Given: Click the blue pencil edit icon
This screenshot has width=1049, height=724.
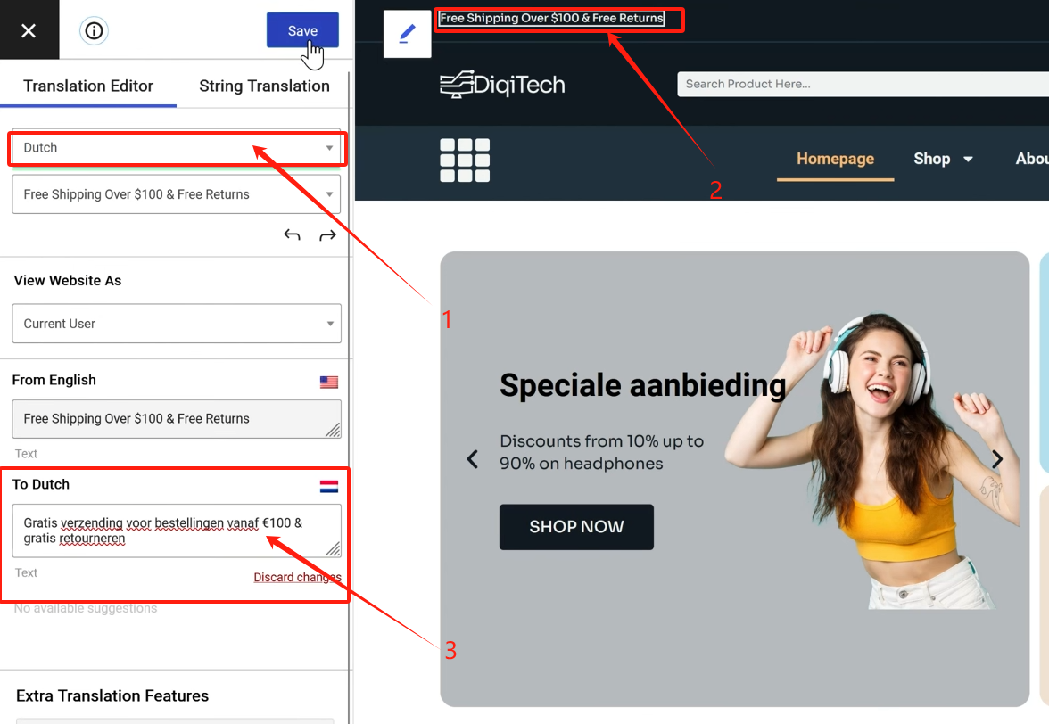Looking at the screenshot, I should click(x=407, y=33).
